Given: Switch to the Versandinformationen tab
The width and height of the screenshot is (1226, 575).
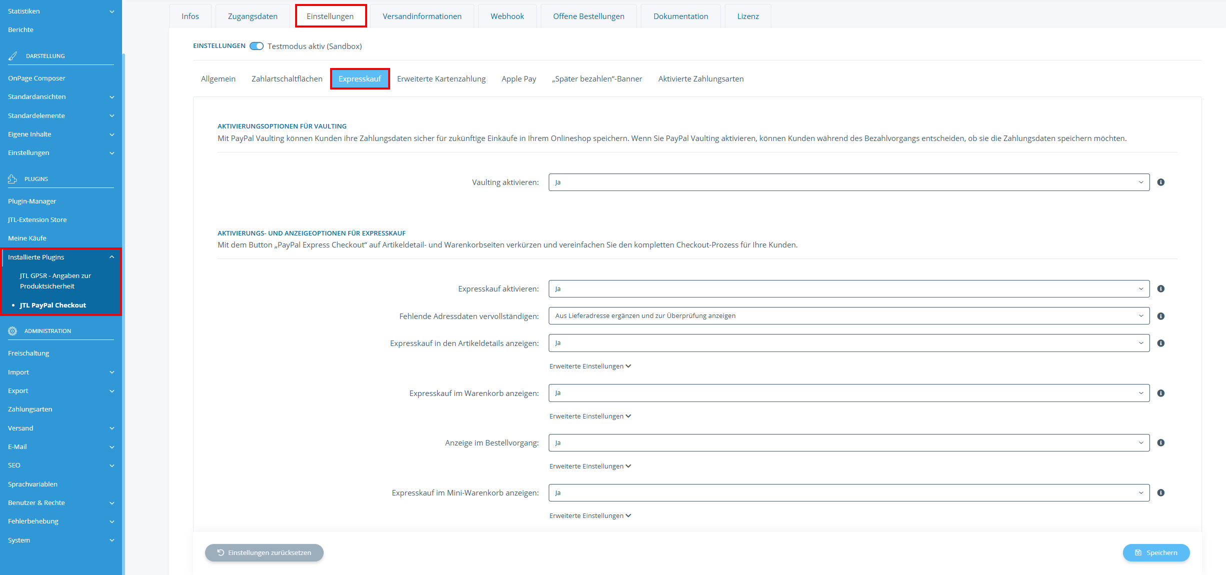Looking at the screenshot, I should [x=422, y=16].
